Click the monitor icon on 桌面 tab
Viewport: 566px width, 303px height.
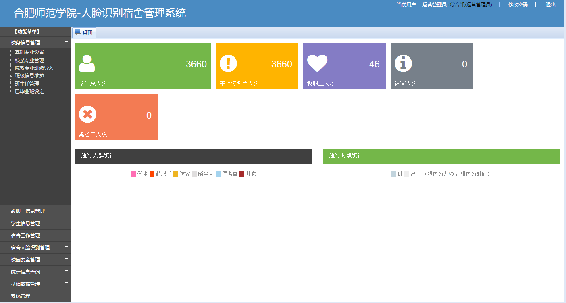coord(78,32)
